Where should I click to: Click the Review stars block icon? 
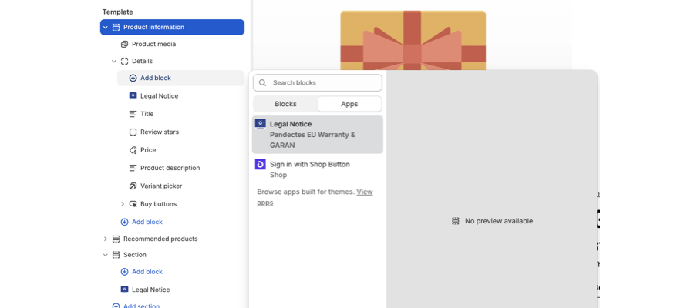coord(133,132)
